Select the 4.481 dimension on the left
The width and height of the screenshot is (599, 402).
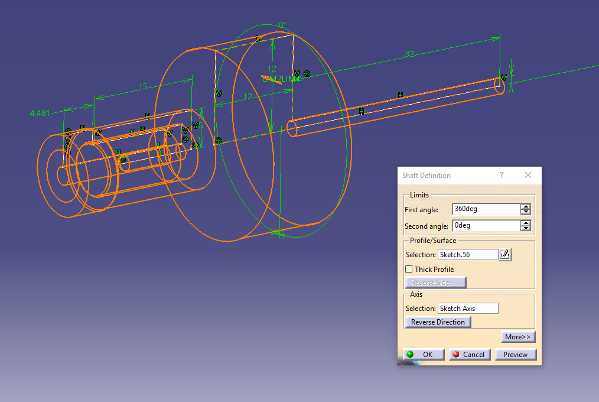[39, 112]
